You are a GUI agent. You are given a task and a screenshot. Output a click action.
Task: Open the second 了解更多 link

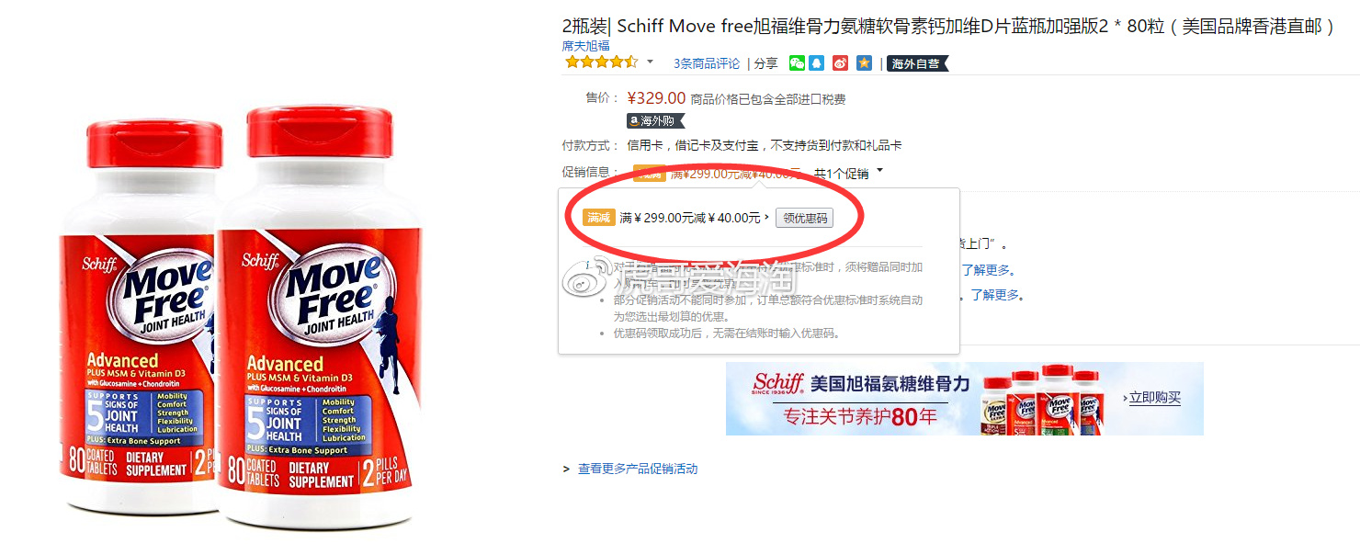pyautogui.click(x=997, y=295)
